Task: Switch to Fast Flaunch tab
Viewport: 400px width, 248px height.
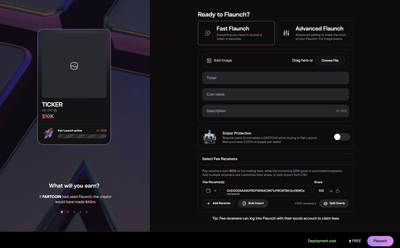Action: click(x=236, y=33)
